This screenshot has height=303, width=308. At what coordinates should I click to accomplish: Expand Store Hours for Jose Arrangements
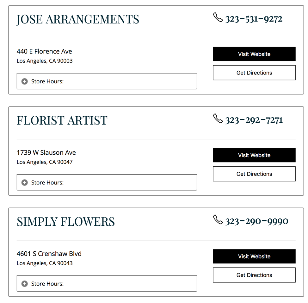click(107, 81)
